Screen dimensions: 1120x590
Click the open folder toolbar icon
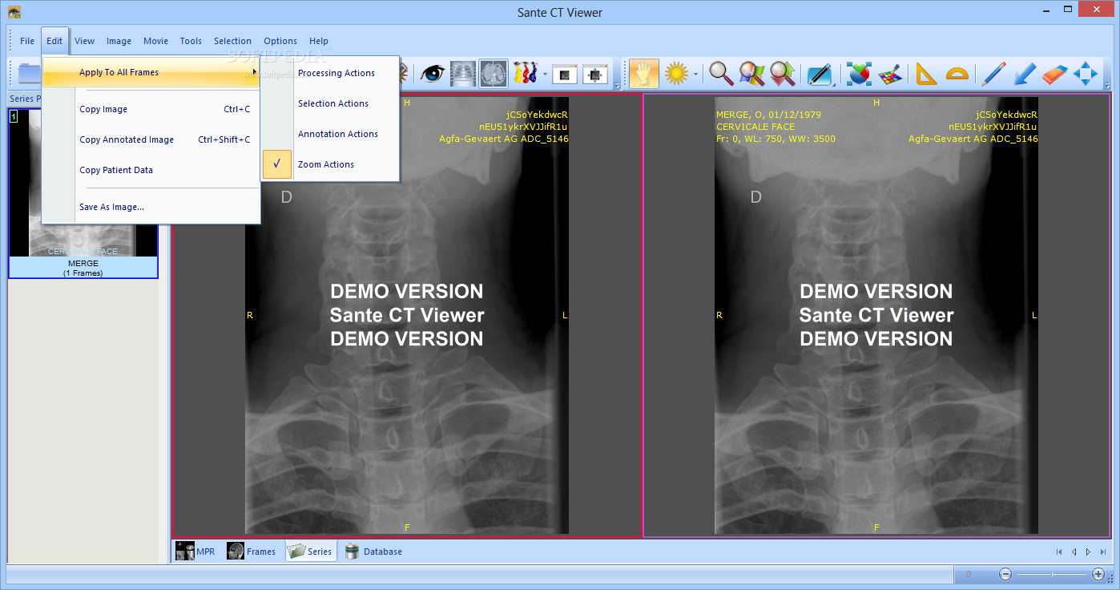(x=29, y=74)
